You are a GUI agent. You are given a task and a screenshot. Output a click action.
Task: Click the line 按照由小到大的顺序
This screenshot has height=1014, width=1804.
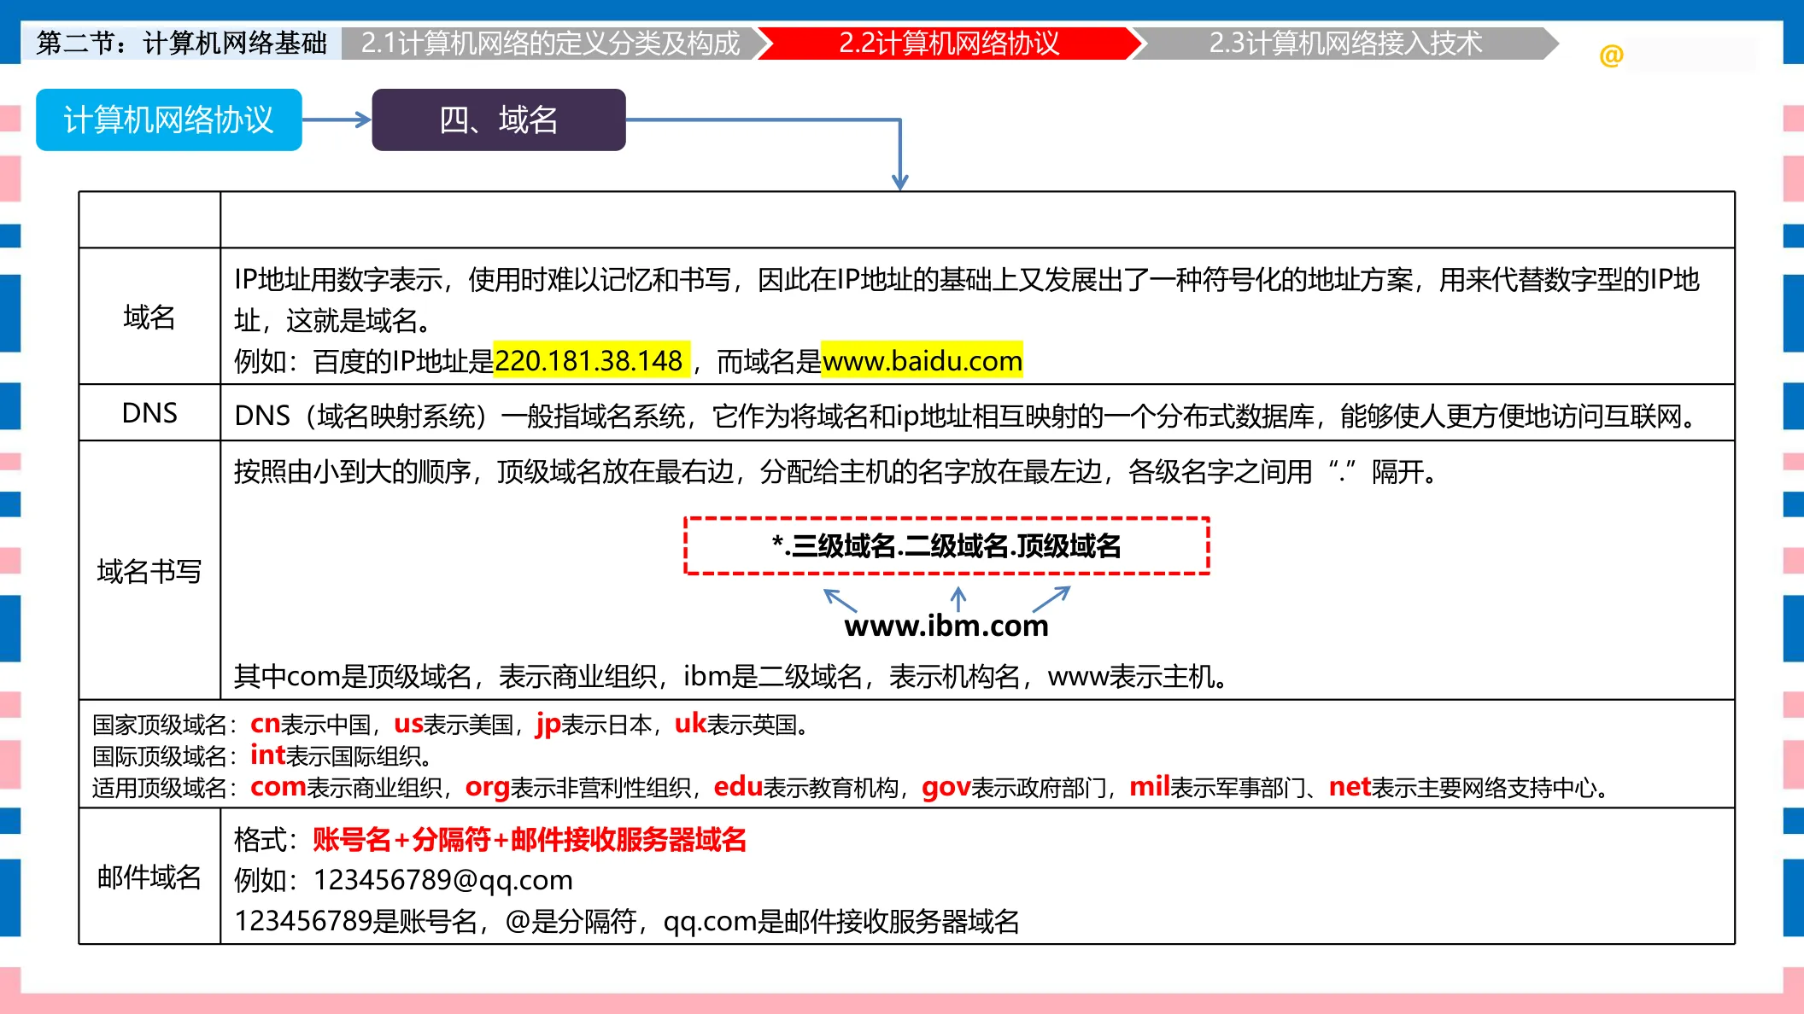[x=837, y=471]
